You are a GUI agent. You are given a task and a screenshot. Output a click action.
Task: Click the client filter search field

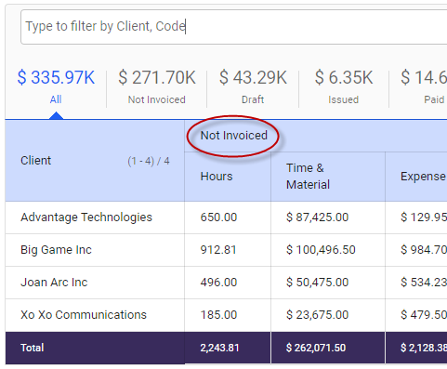pyautogui.click(x=234, y=27)
